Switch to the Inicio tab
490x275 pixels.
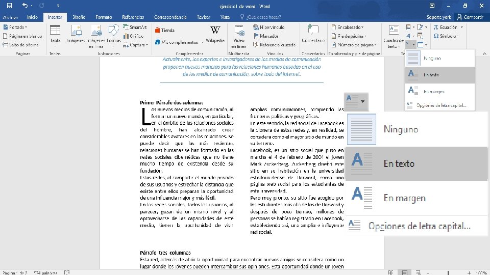tap(32, 17)
